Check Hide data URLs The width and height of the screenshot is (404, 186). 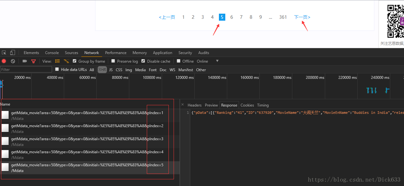[x=57, y=69]
